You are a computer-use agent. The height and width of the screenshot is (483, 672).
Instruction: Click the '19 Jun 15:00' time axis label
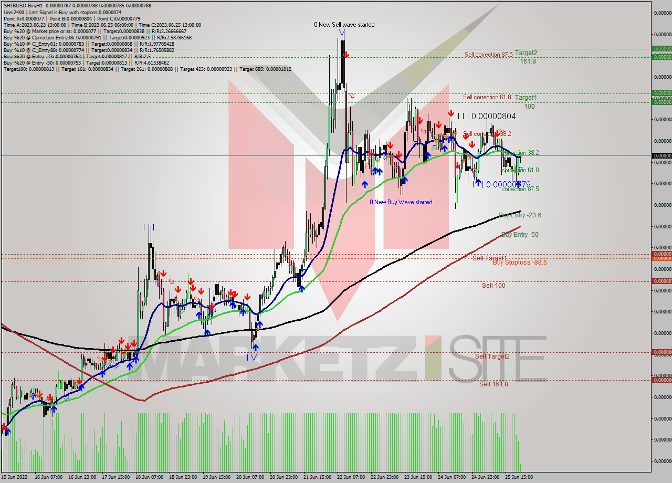coord(216,477)
